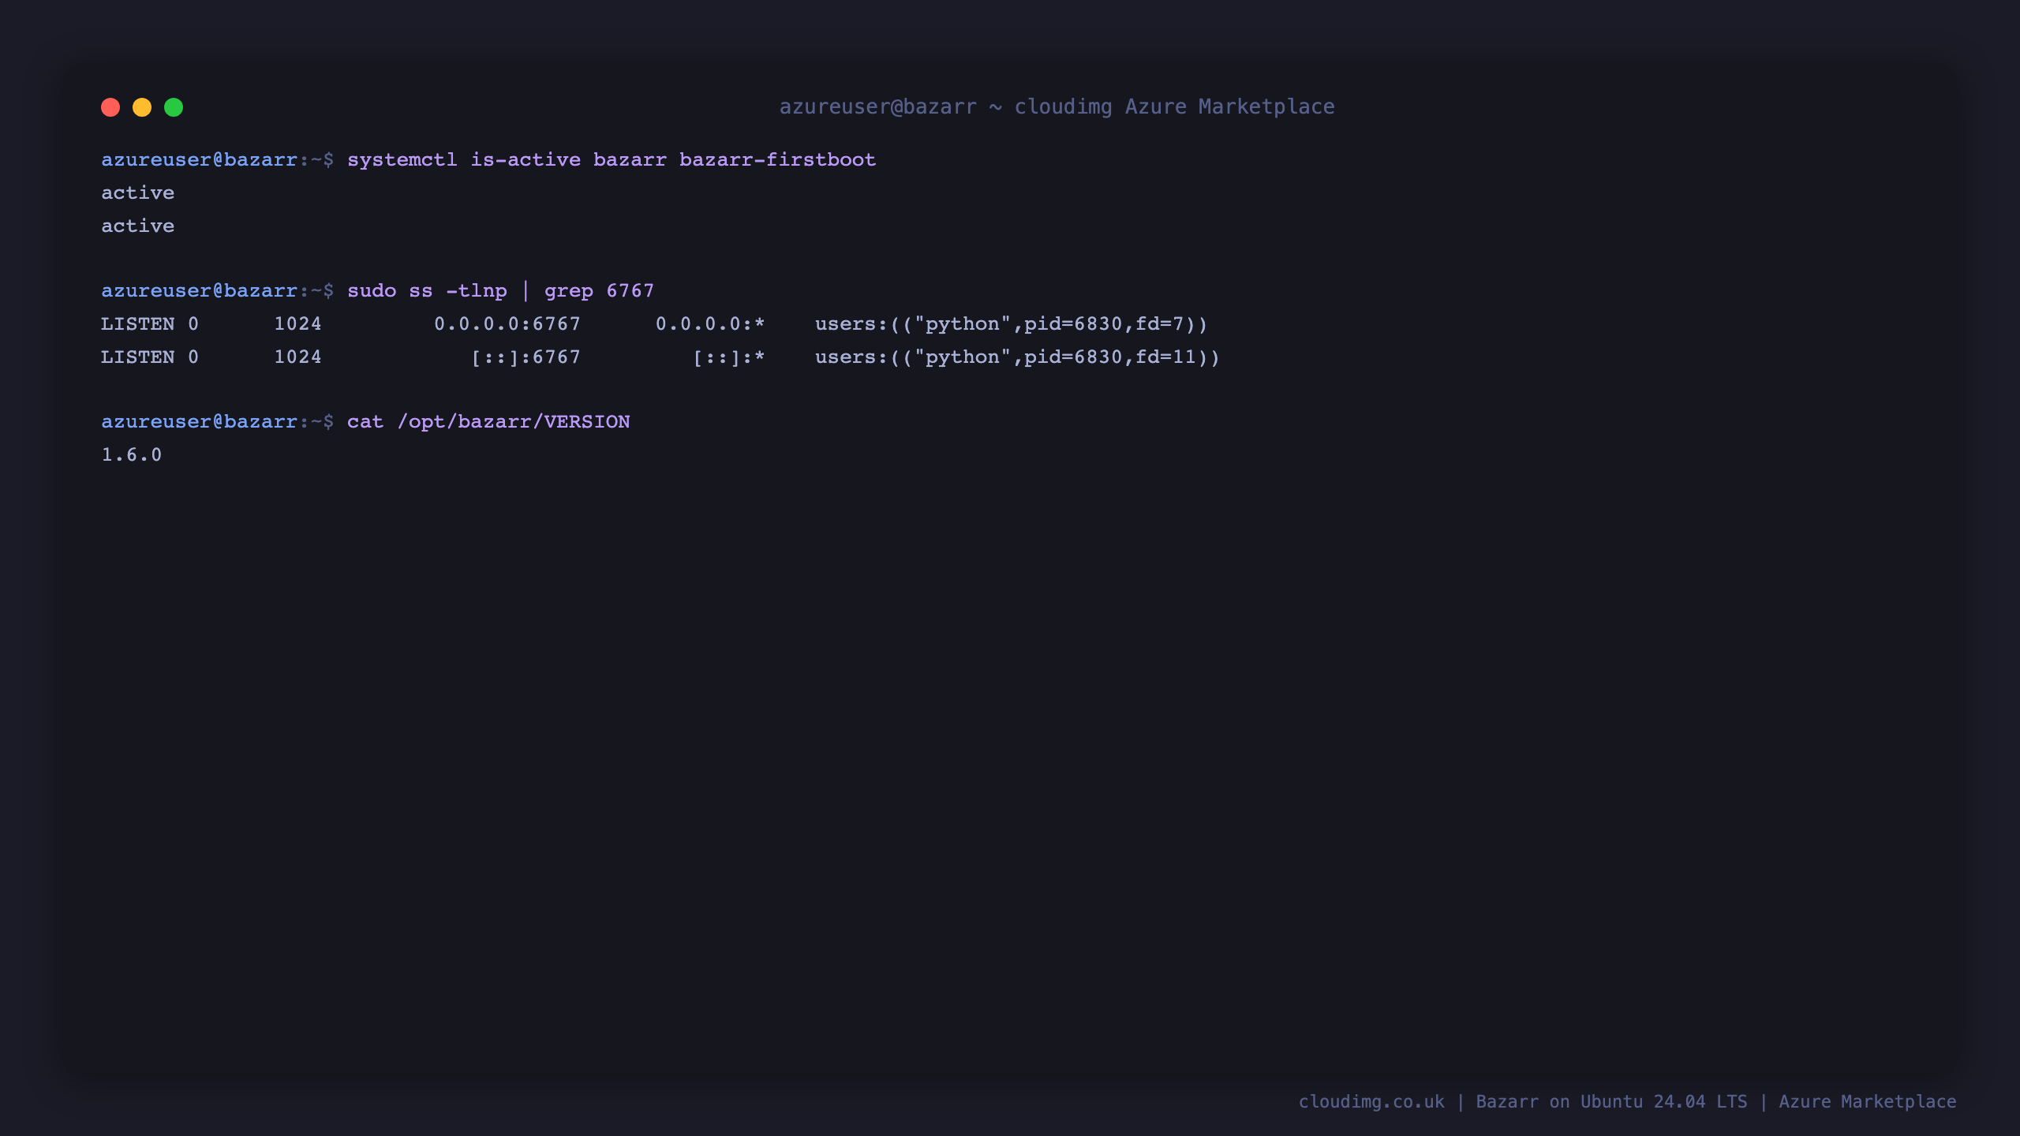Image resolution: width=2020 pixels, height=1136 pixels.
Task: Click the command 'cat /opt/bazarr/VERSION'
Action: (488, 422)
